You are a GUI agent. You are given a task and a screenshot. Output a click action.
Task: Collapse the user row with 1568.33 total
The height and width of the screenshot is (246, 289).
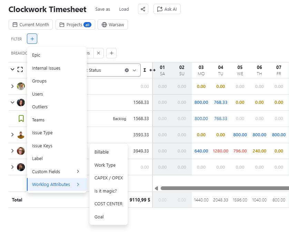(x=12, y=102)
